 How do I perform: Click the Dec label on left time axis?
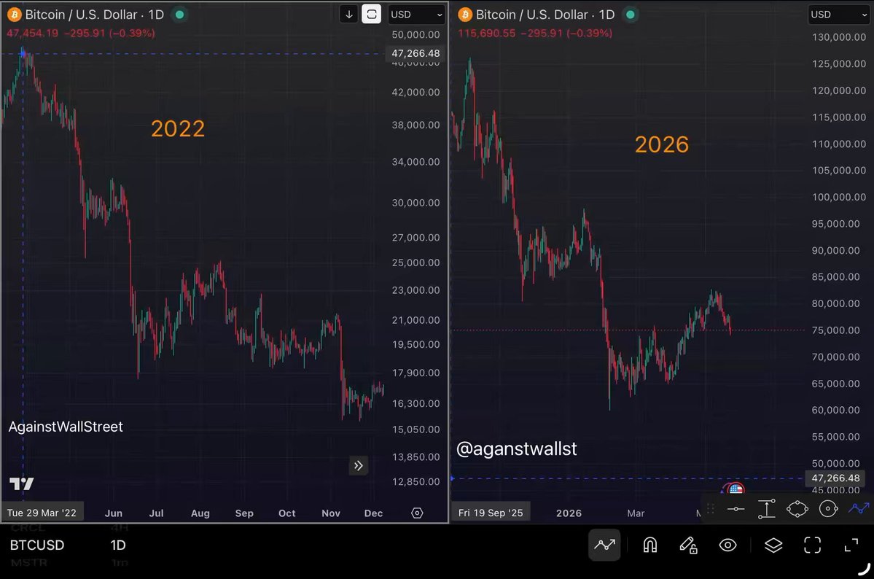tap(373, 513)
